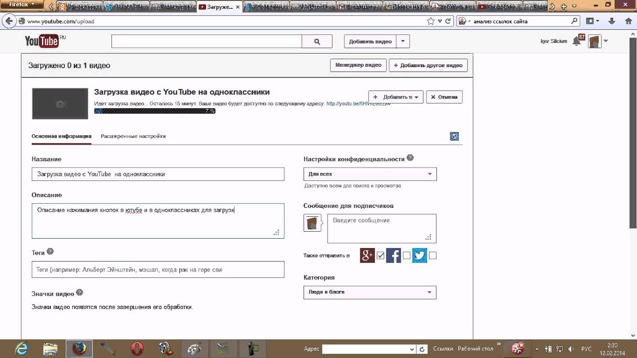Viewport: 637px width, 358px height.
Task: Cancel the upload with Отмена
Action: pos(444,97)
